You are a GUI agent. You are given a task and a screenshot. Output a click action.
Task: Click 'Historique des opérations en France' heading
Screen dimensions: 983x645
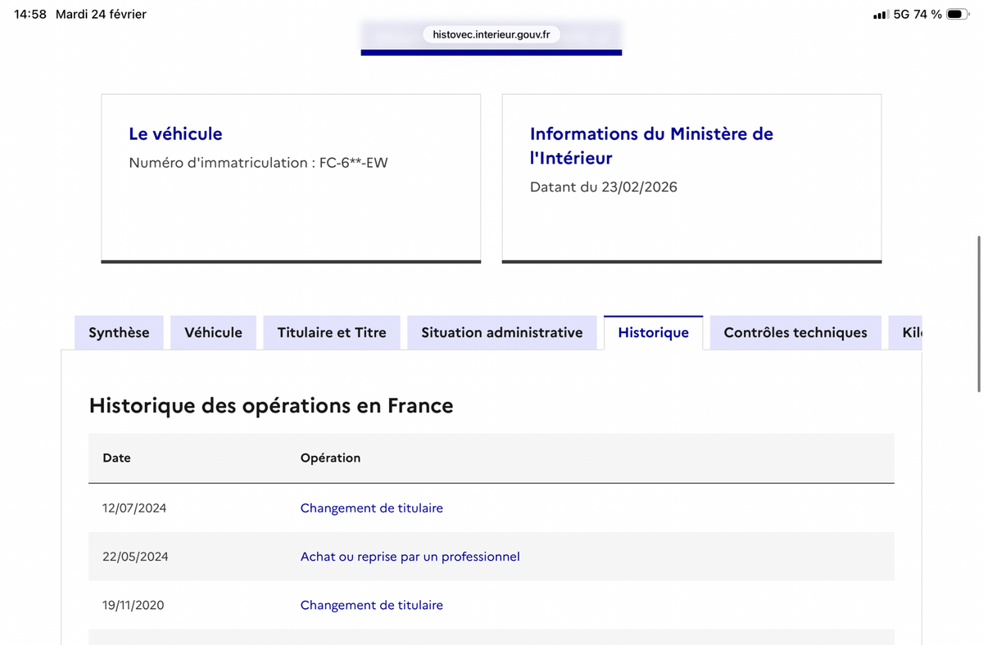click(x=271, y=405)
